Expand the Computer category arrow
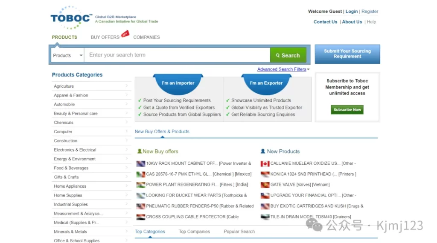This screenshot has height=243, width=437. pos(126,131)
